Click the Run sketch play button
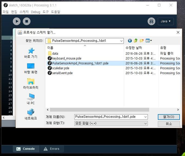This screenshot has height=156, width=185. [17, 21]
